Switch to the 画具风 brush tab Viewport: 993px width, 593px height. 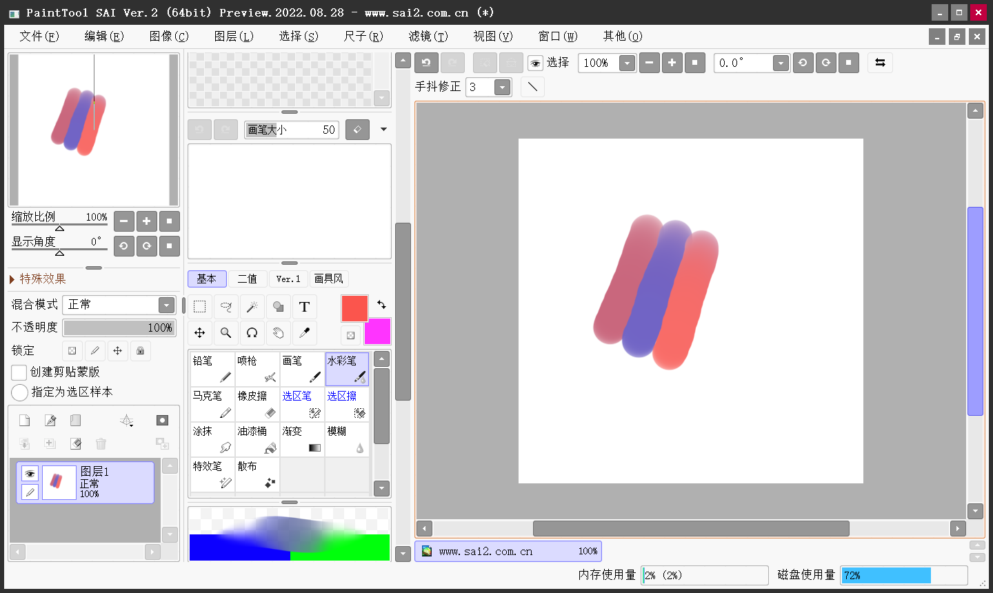tap(329, 279)
